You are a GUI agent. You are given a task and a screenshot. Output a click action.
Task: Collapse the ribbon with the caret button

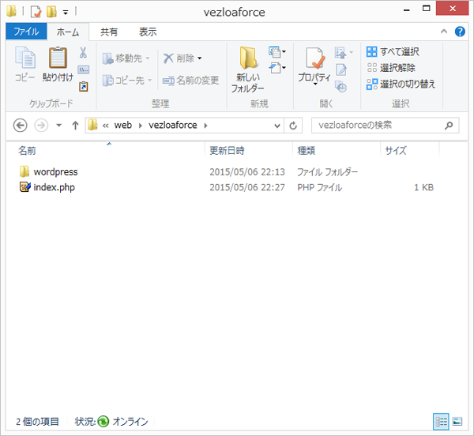[x=444, y=31]
